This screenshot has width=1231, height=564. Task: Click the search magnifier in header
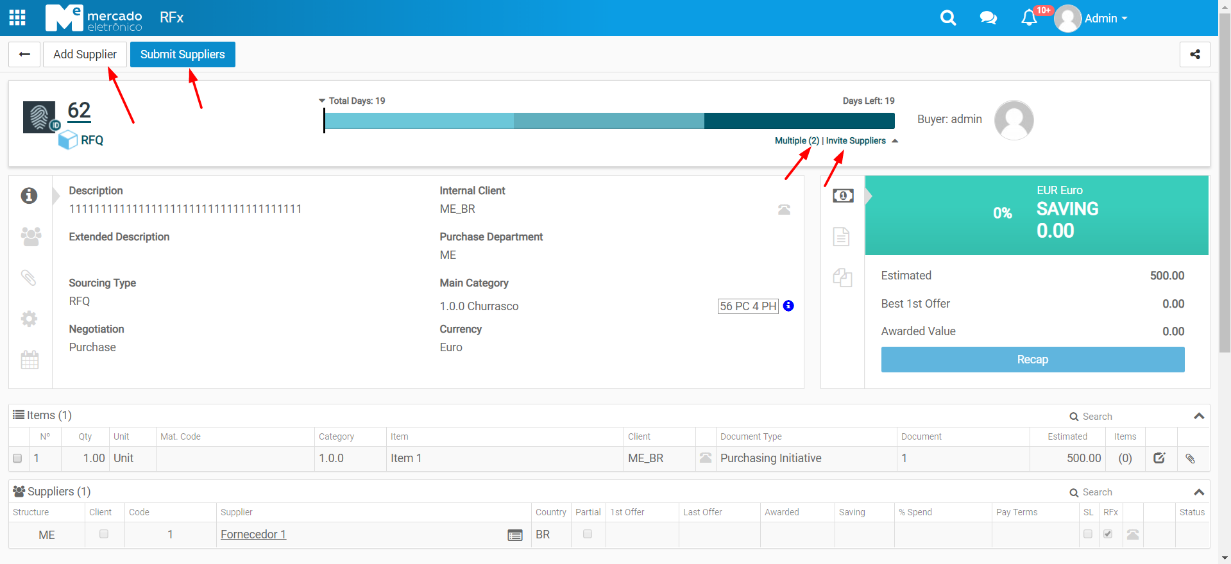(947, 18)
